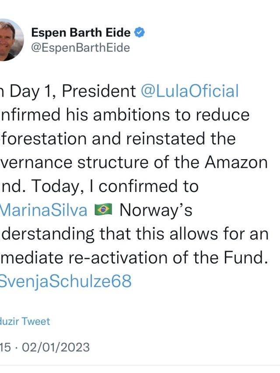The image size is (280, 373).
Task: Click the word "Norway's"
Action: 156,210
